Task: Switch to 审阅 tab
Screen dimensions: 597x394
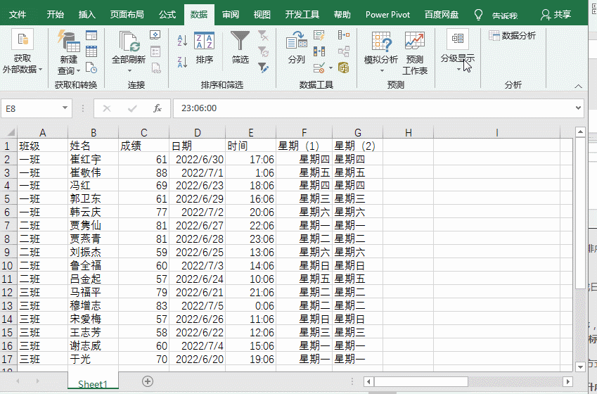Action: pos(231,15)
